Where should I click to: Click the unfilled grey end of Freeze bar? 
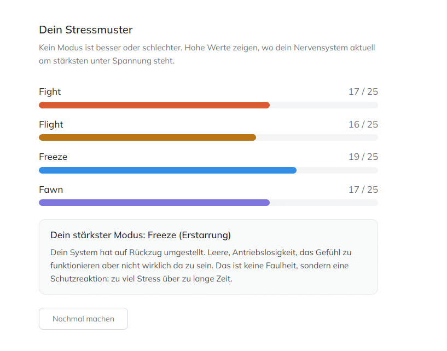pos(337,170)
